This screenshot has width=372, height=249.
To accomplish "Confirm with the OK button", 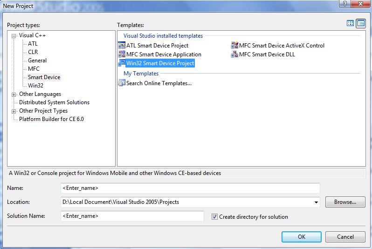I will click(x=302, y=237).
